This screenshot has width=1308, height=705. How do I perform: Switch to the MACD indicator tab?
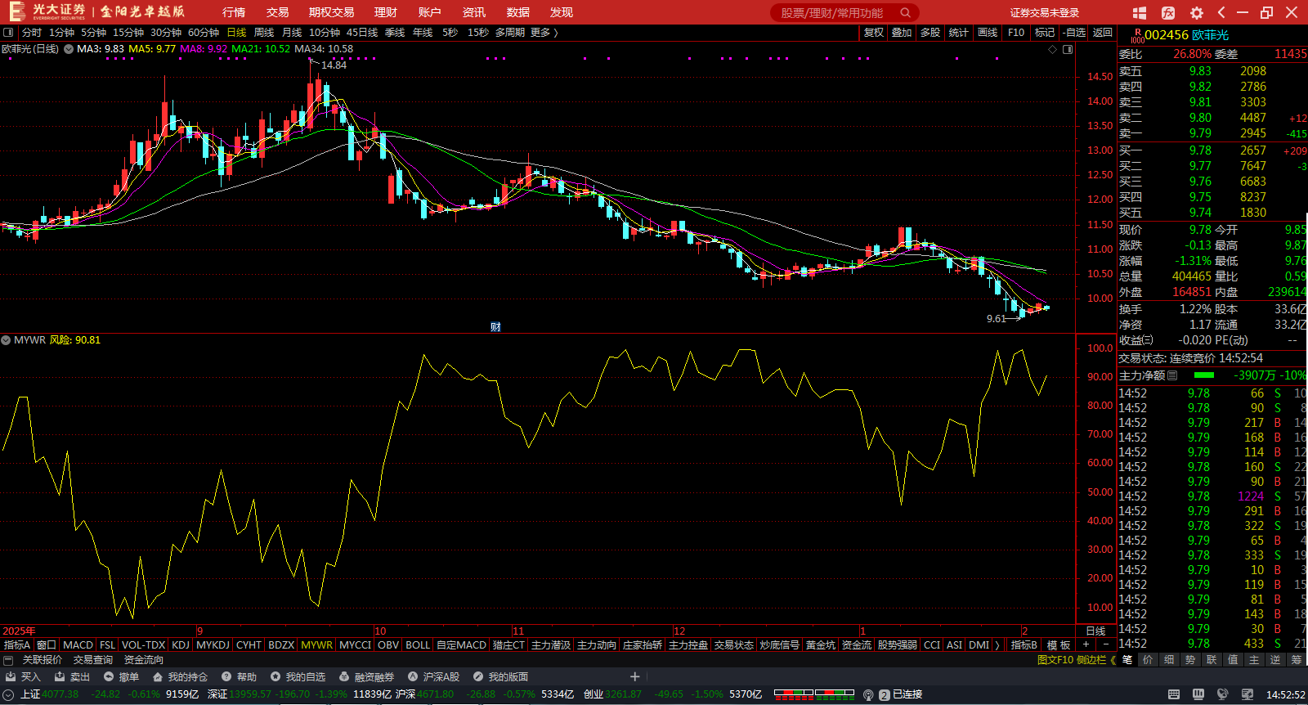click(78, 644)
